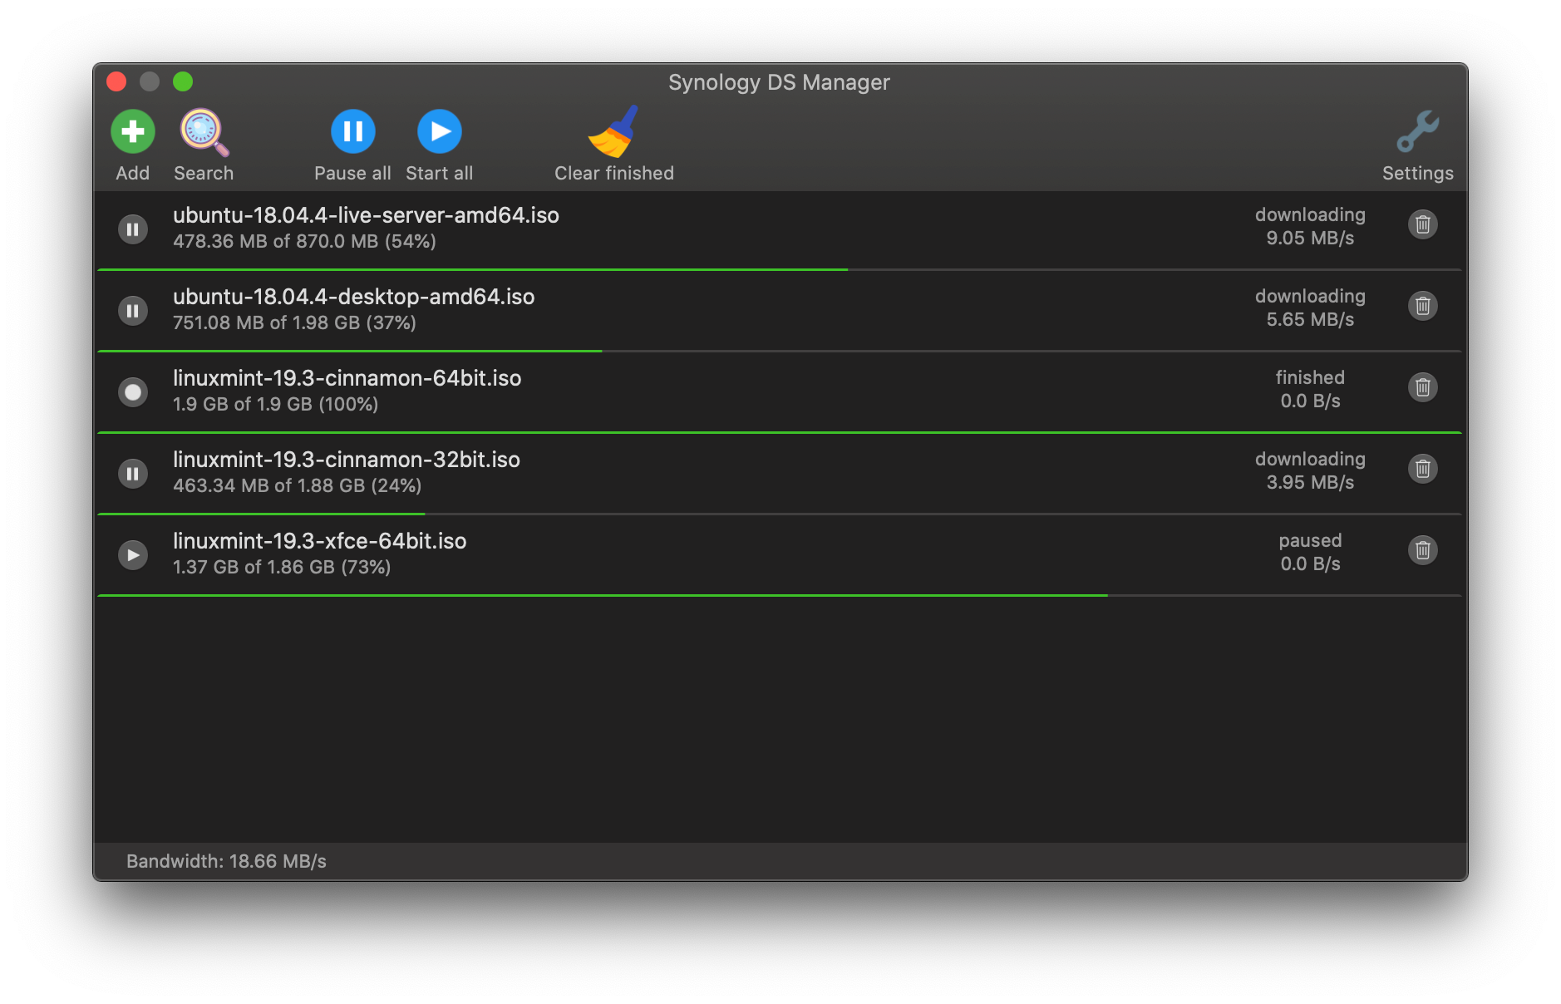Screen dimensions: 1561x1004
Task: Select the linuxmint-19.3-xfce-64bit.iso file name
Action: 320,541
